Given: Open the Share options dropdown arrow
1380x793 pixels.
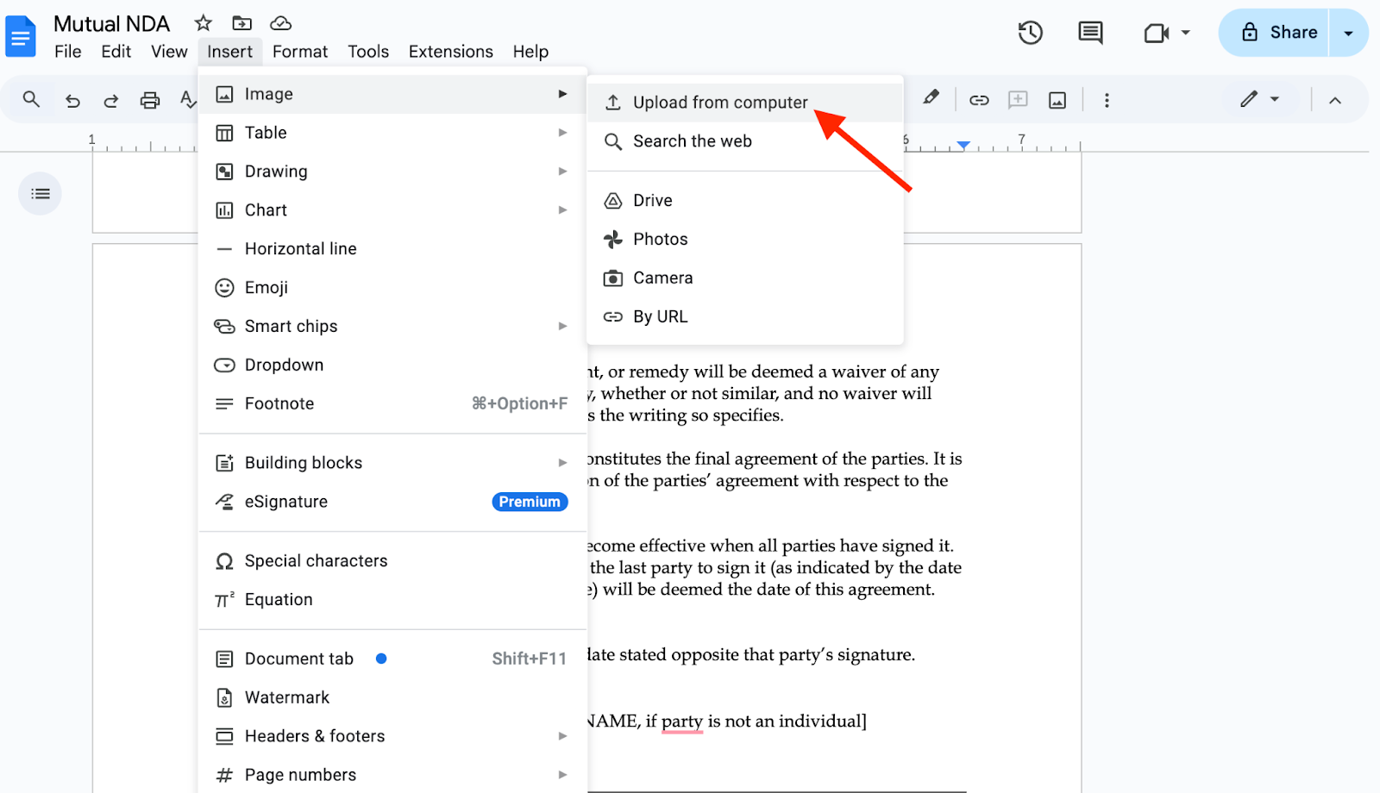Looking at the screenshot, I should pyautogui.click(x=1348, y=33).
